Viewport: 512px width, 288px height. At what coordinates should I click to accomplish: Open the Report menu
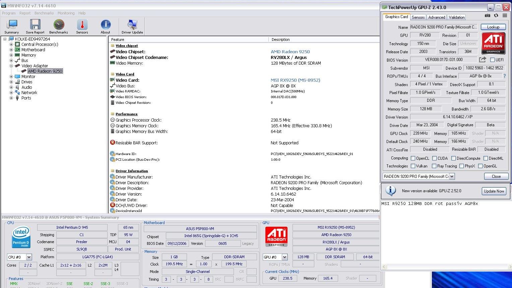(x=25, y=13)
